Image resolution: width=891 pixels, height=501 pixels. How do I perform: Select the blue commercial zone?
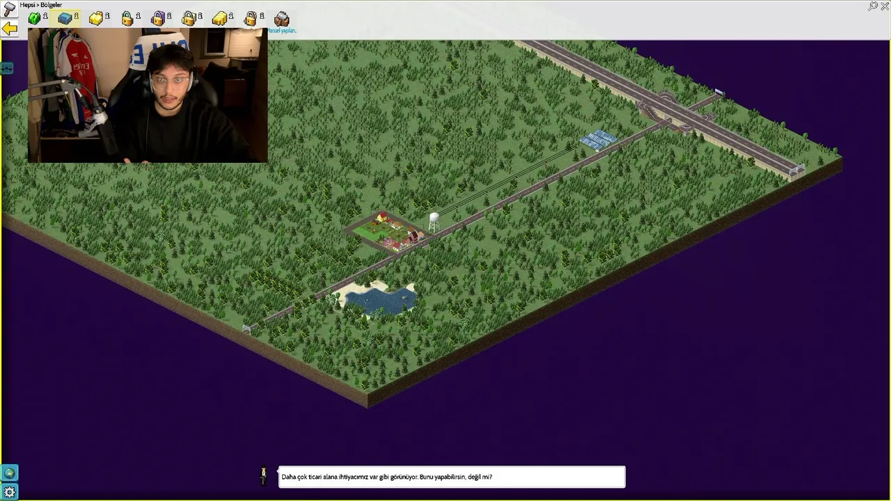click(65, 18)
